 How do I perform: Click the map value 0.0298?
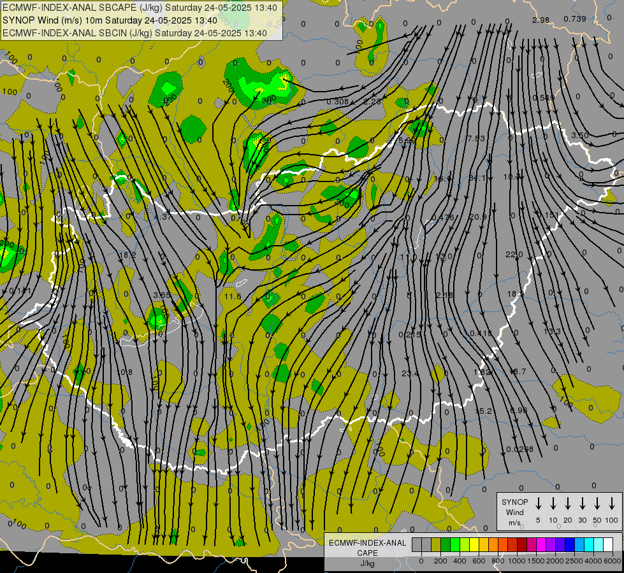pyautogui.click(x=519, y=449)
